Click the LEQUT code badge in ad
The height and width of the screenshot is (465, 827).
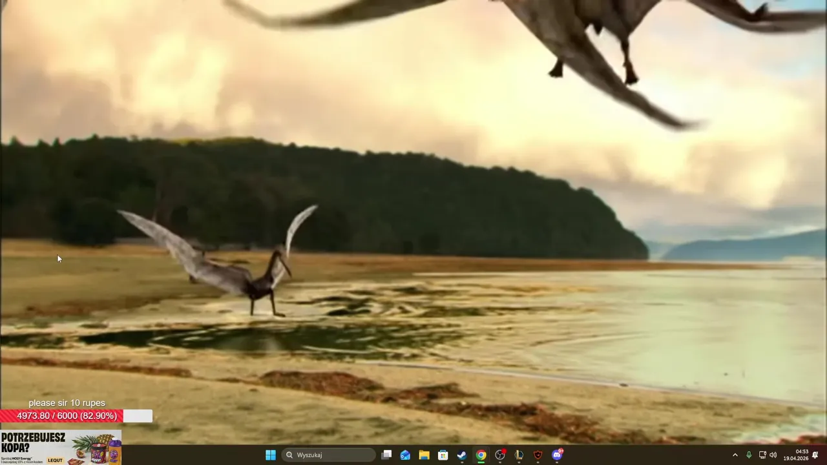coord(56,460)
